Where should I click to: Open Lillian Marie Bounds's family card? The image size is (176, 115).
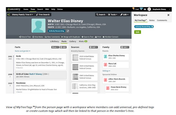[x=116, y=80]
